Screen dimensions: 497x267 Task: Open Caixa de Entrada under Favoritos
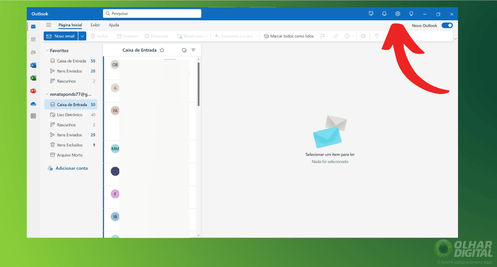[71, 61]
